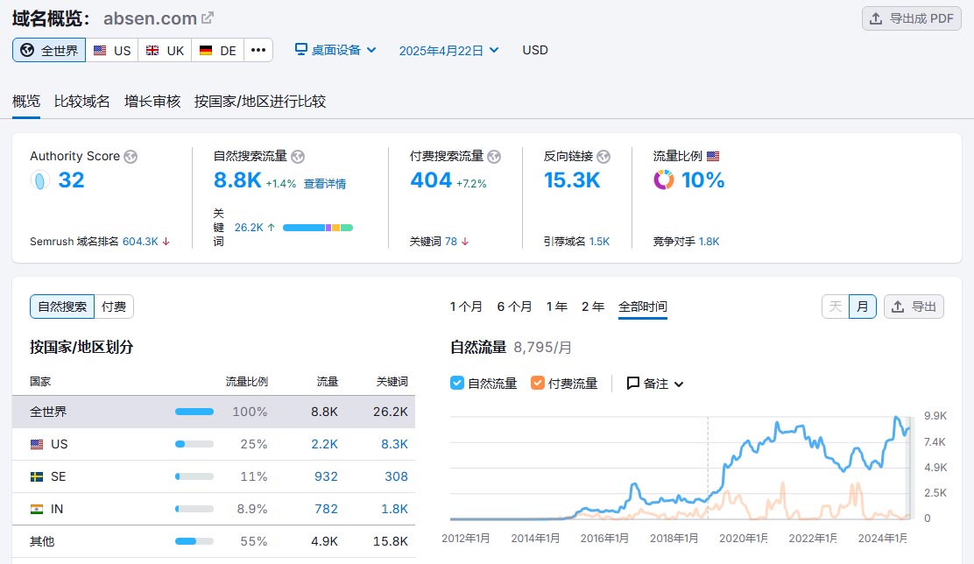Click the US flag in the country table
This screenshot has width=974, height=564.
(37, 444)
